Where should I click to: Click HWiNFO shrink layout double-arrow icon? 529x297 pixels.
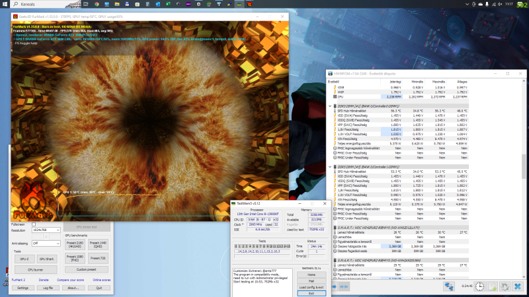click(344, 286)
